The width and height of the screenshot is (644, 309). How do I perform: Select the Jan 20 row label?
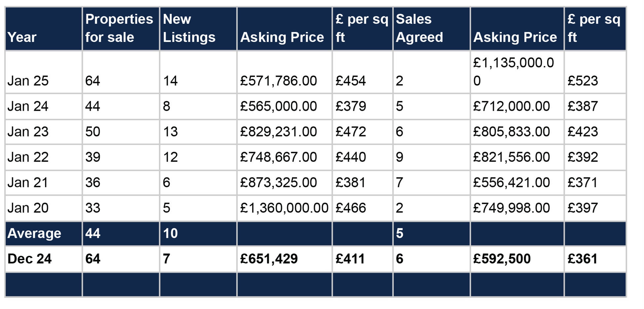28,208
